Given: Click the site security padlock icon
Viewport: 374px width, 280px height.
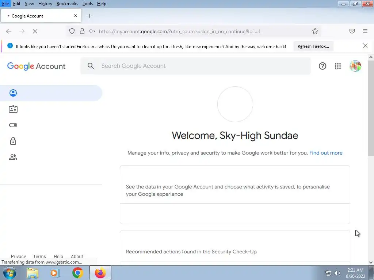Looking at the screenshot, I should click(82, 31).
